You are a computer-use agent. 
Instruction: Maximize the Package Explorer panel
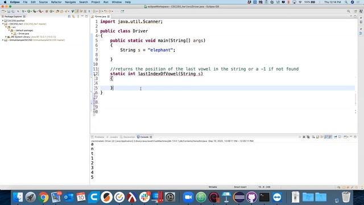[86, 17]
